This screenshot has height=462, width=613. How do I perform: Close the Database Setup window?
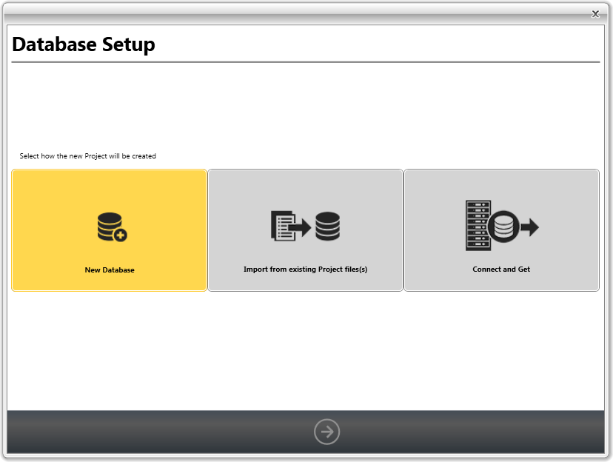[x=595, y=14]
